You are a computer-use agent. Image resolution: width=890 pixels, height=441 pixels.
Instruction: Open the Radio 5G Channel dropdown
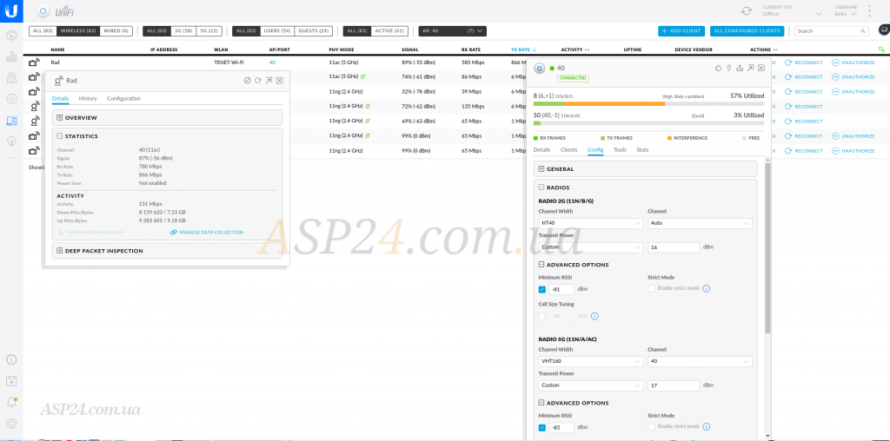click(699, 361)
